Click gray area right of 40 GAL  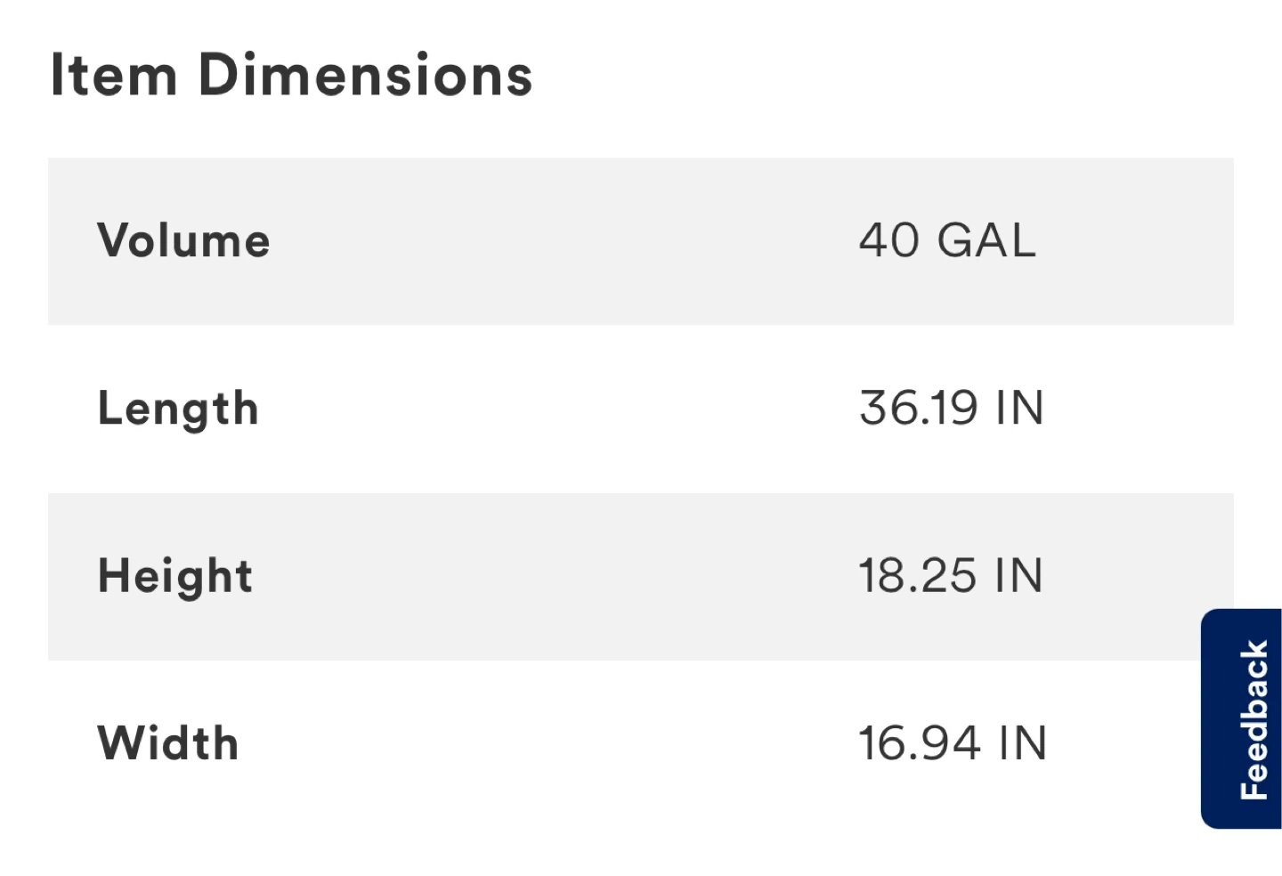1140,240
